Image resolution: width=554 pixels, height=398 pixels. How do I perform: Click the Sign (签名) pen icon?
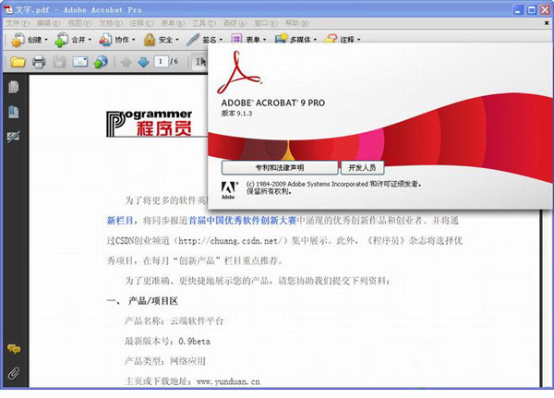(x=193, y=40)
